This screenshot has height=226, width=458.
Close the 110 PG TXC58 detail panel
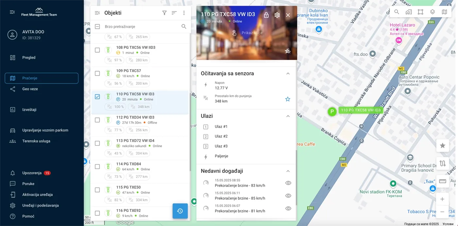pos(288,15)
